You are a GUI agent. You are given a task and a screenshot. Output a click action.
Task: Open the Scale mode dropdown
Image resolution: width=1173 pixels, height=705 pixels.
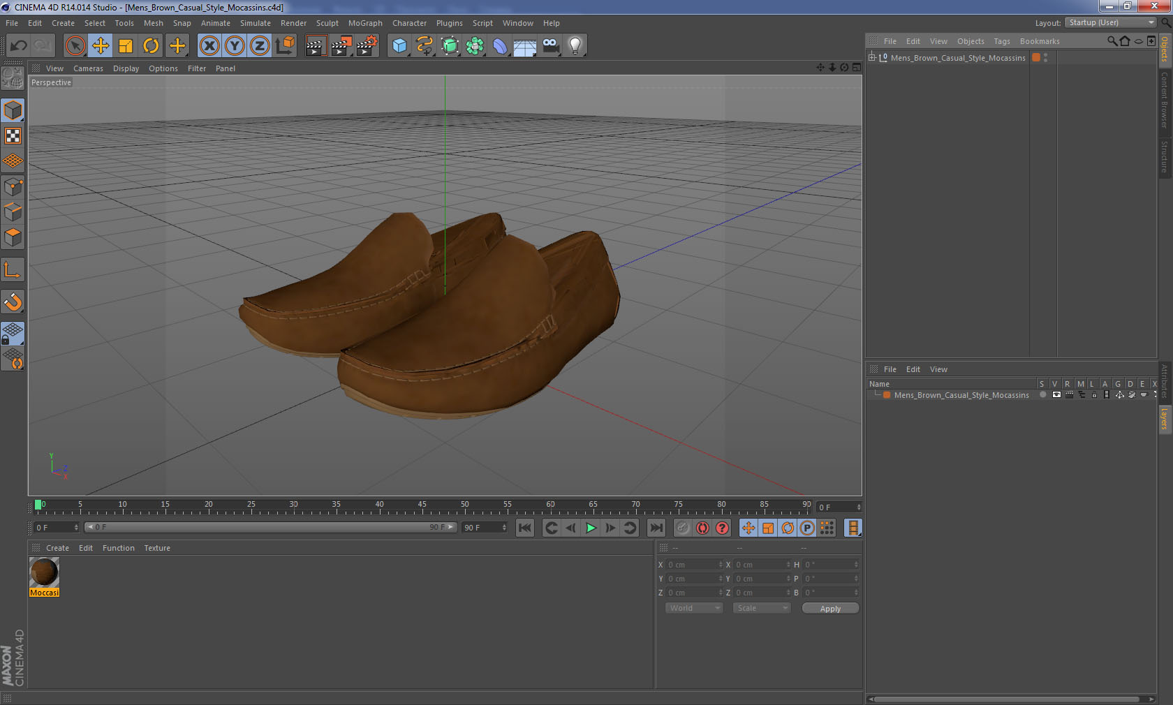pos(762,608)
